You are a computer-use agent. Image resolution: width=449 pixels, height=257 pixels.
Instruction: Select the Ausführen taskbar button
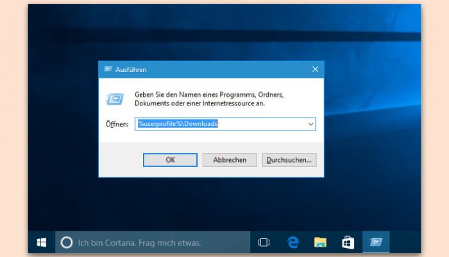pyautogui.click(x=376, y=242)
